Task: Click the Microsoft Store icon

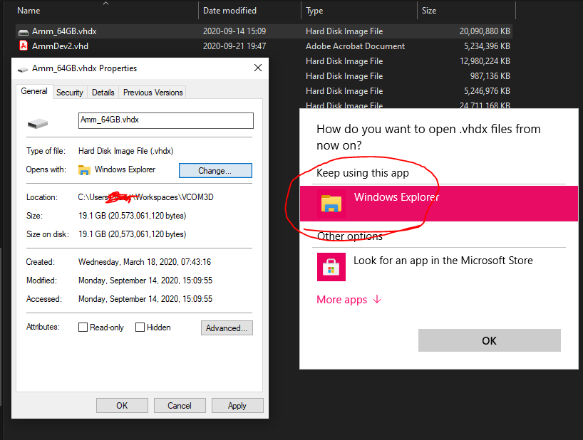Action: tap(331, 267)
